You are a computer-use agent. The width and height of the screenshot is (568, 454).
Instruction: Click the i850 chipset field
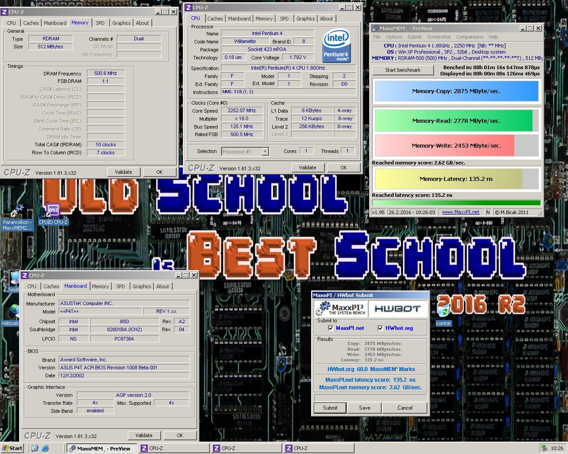coord(124,321)
